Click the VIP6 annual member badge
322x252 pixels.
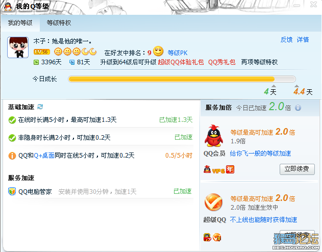(x=219, y=169)
